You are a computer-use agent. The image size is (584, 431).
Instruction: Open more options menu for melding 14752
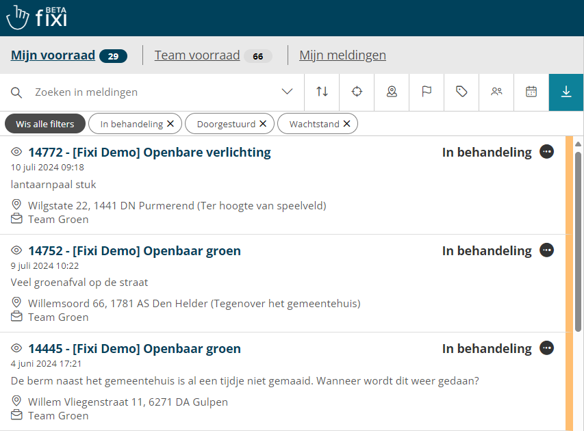coord(547,250)
